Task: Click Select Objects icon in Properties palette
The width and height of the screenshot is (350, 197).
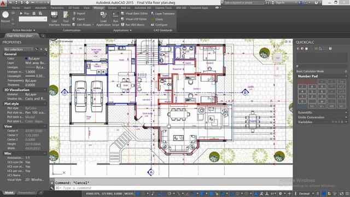Action: 42,49
